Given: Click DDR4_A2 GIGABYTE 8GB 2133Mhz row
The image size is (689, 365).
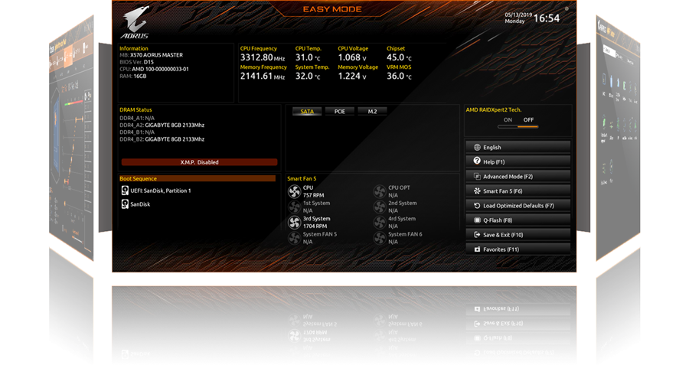Looking at the screenshot, I should coord(162,125).
